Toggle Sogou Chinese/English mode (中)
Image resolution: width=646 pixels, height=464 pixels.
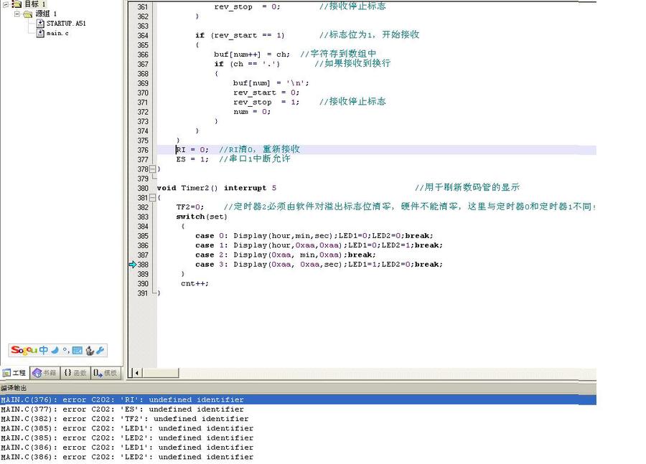[x=44, y=351]
